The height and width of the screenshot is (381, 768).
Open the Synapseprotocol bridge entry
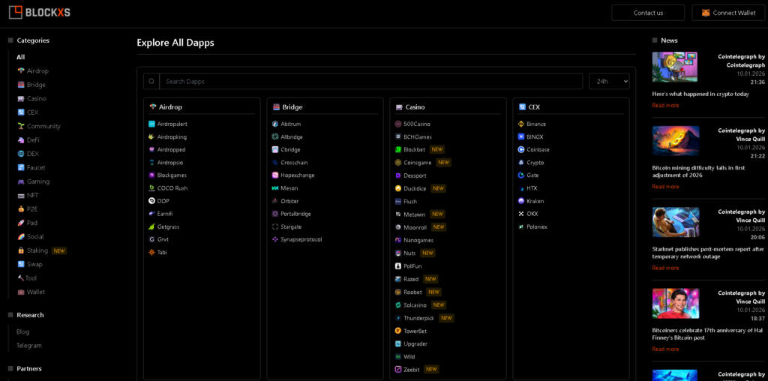[301, 239]
